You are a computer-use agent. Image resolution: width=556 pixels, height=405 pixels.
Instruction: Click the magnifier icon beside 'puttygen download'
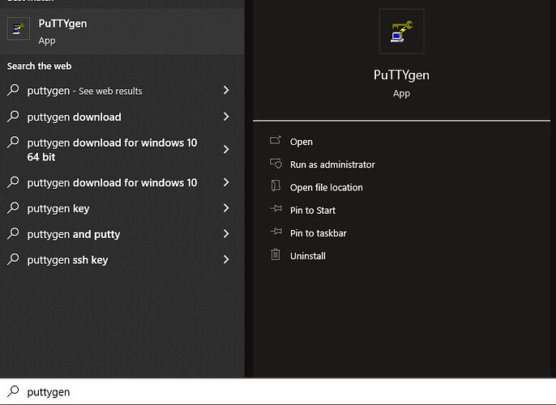tap(13, 116)
